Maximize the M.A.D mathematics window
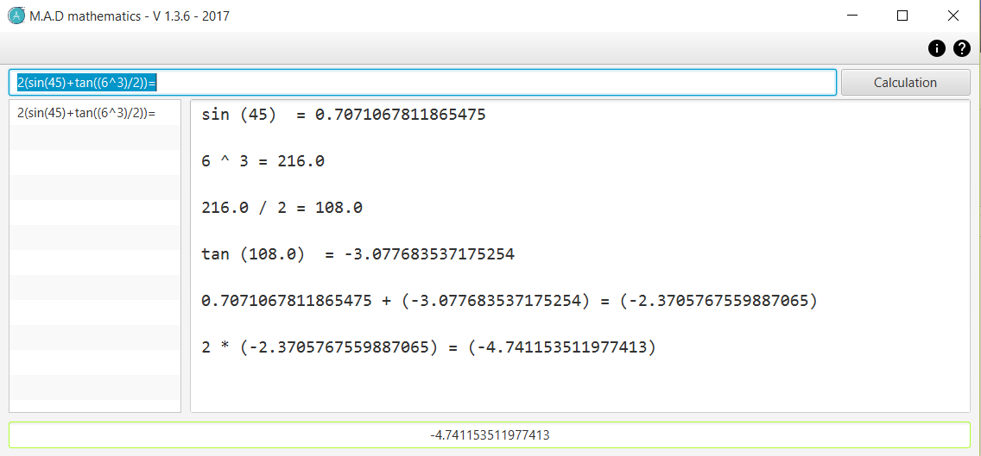Screen dimensions: 981x456 902,16
